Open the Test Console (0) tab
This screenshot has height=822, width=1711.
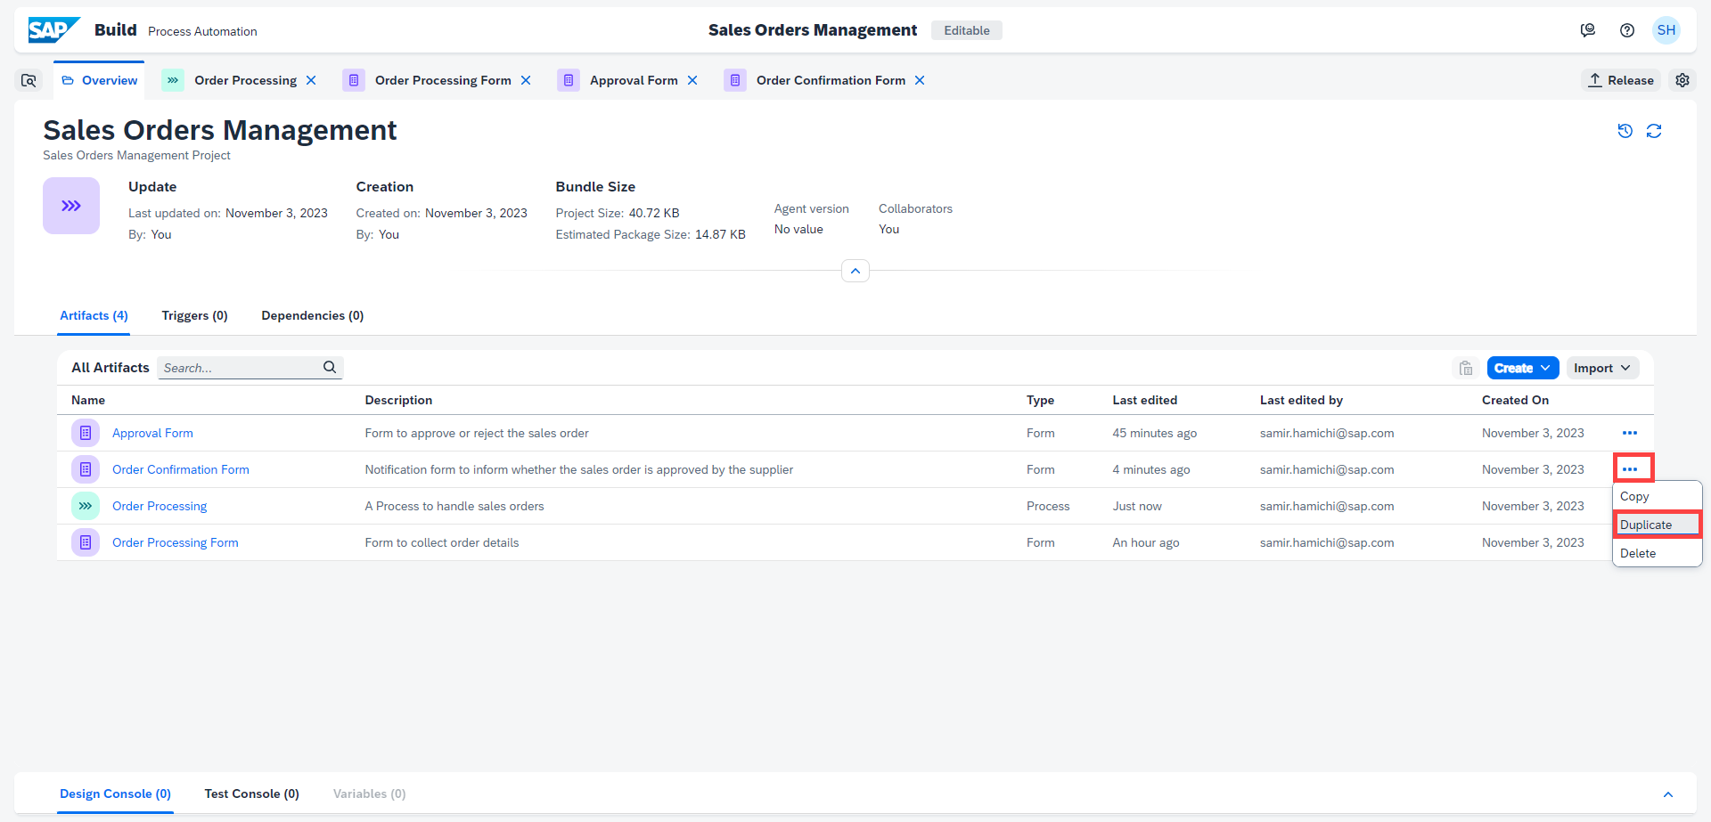pyautogui.click(x=251, y=794)
